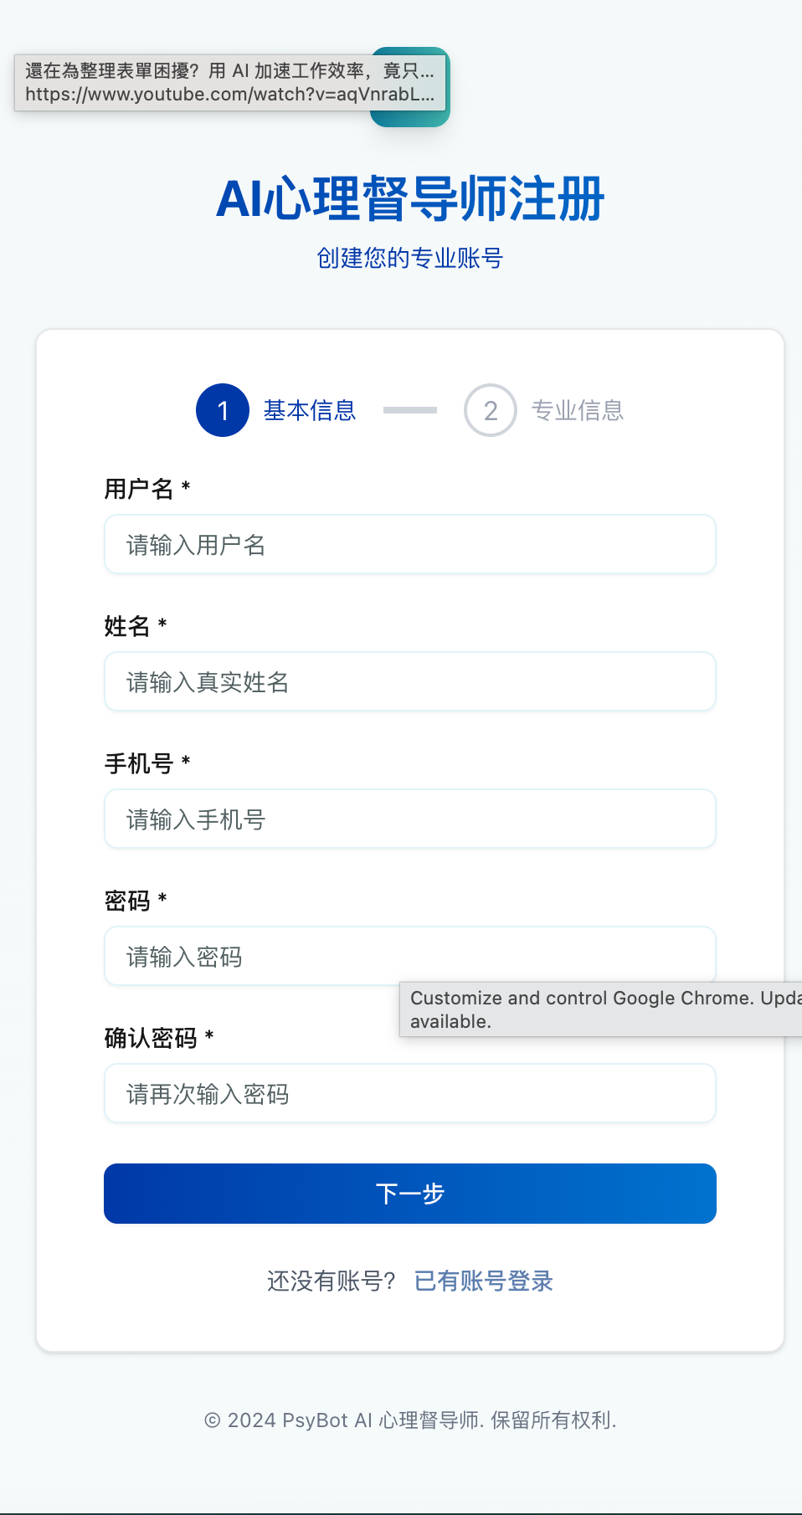Image resolution: width=802 pixels, height=1515 pixels.
Task: Focus the 确认密码 input field
Action: tap(409, 1093)
